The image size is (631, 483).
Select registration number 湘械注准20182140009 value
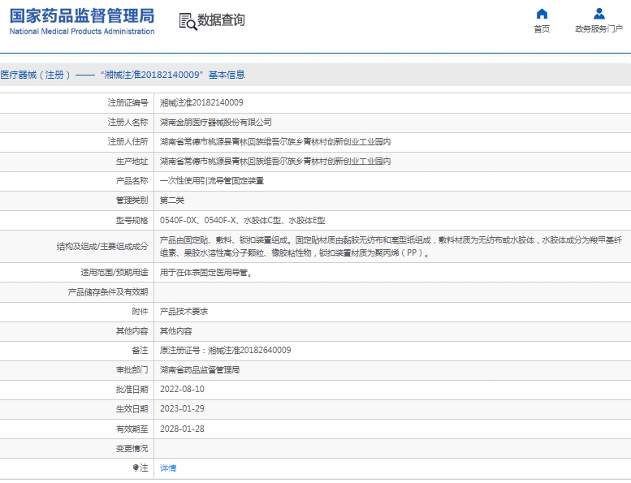coord(201,103)
